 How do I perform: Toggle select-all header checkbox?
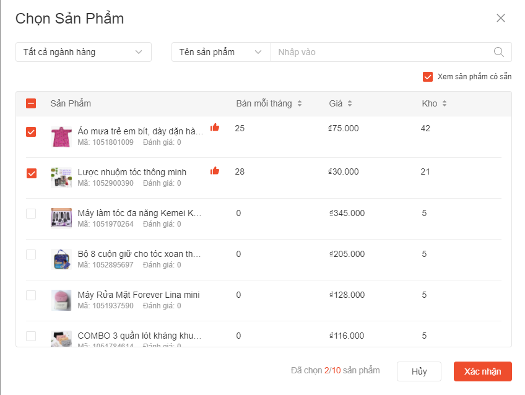(31, 103)
